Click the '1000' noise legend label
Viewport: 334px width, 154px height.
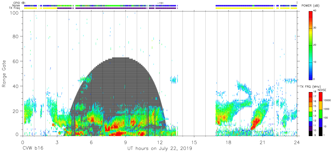coord(326,109)
